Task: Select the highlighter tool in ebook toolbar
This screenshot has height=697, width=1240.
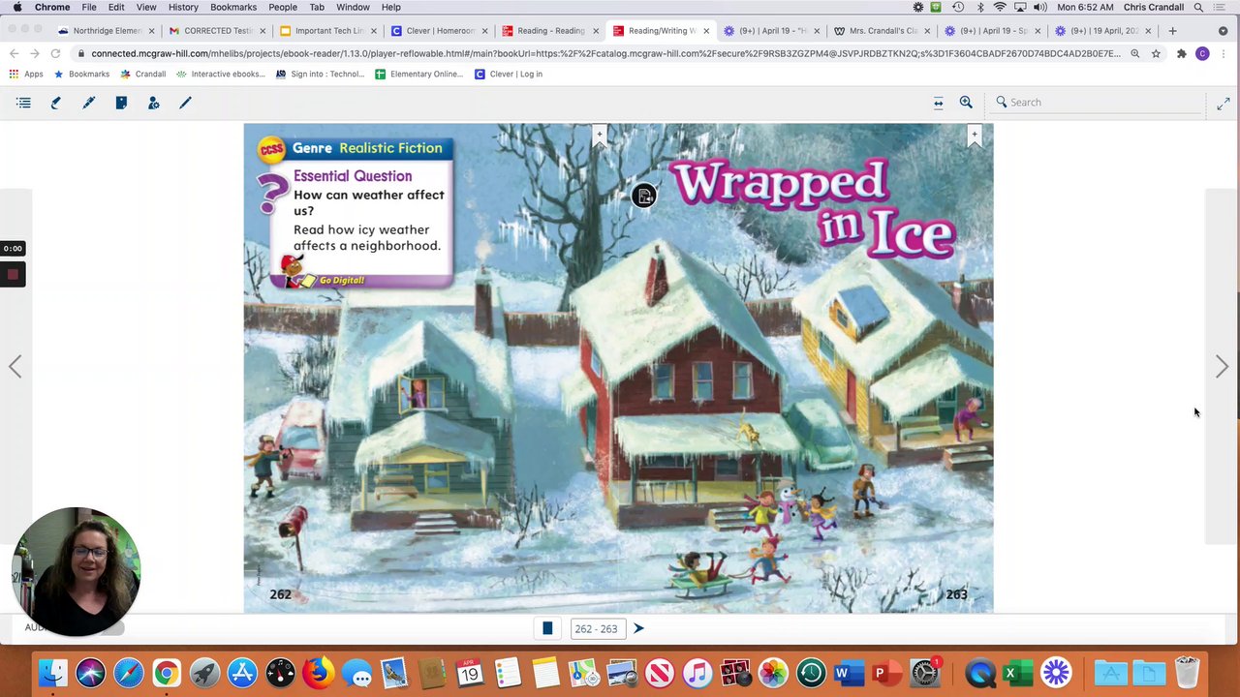Action: coord(56,103)
